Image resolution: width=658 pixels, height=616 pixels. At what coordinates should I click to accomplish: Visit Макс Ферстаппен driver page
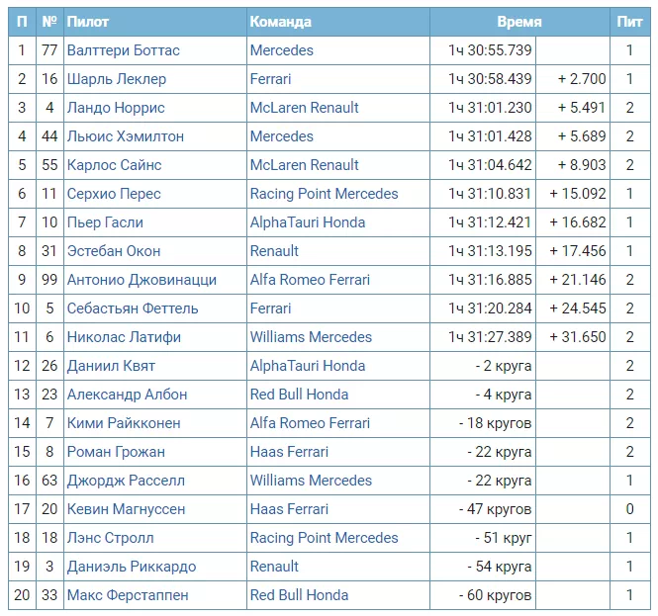(128, 595)
